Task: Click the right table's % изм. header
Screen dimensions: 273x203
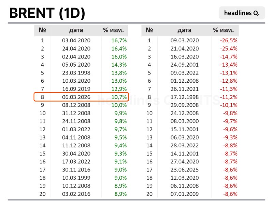Action: (x=224, y=30)
